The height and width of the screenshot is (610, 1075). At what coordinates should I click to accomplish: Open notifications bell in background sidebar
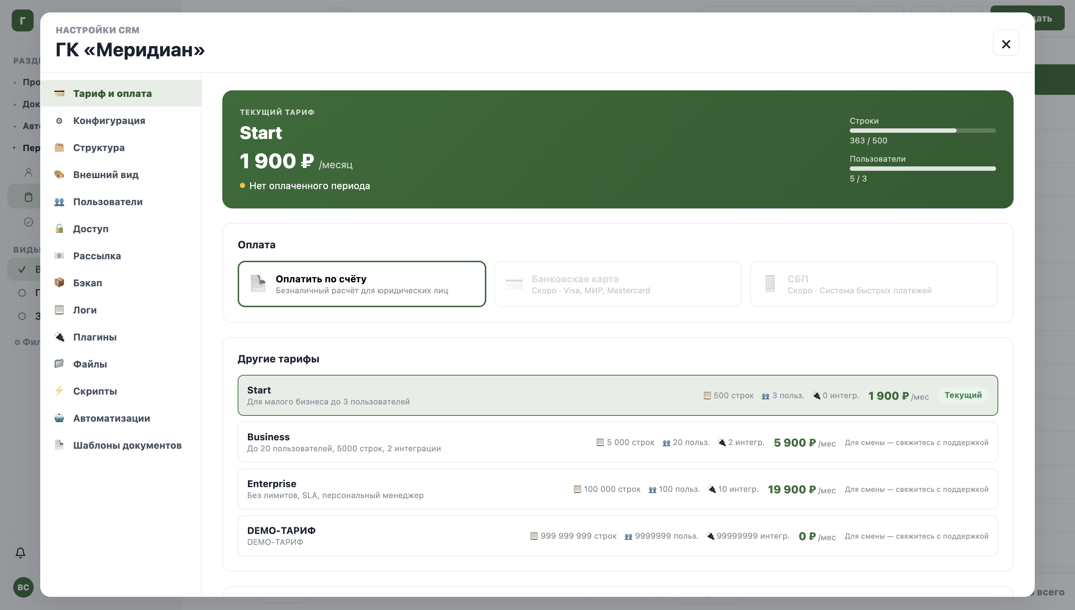point(20,553)
